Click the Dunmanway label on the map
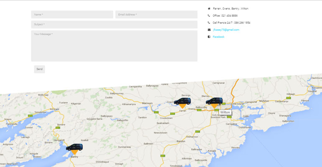322x167 pixels. 125,147
